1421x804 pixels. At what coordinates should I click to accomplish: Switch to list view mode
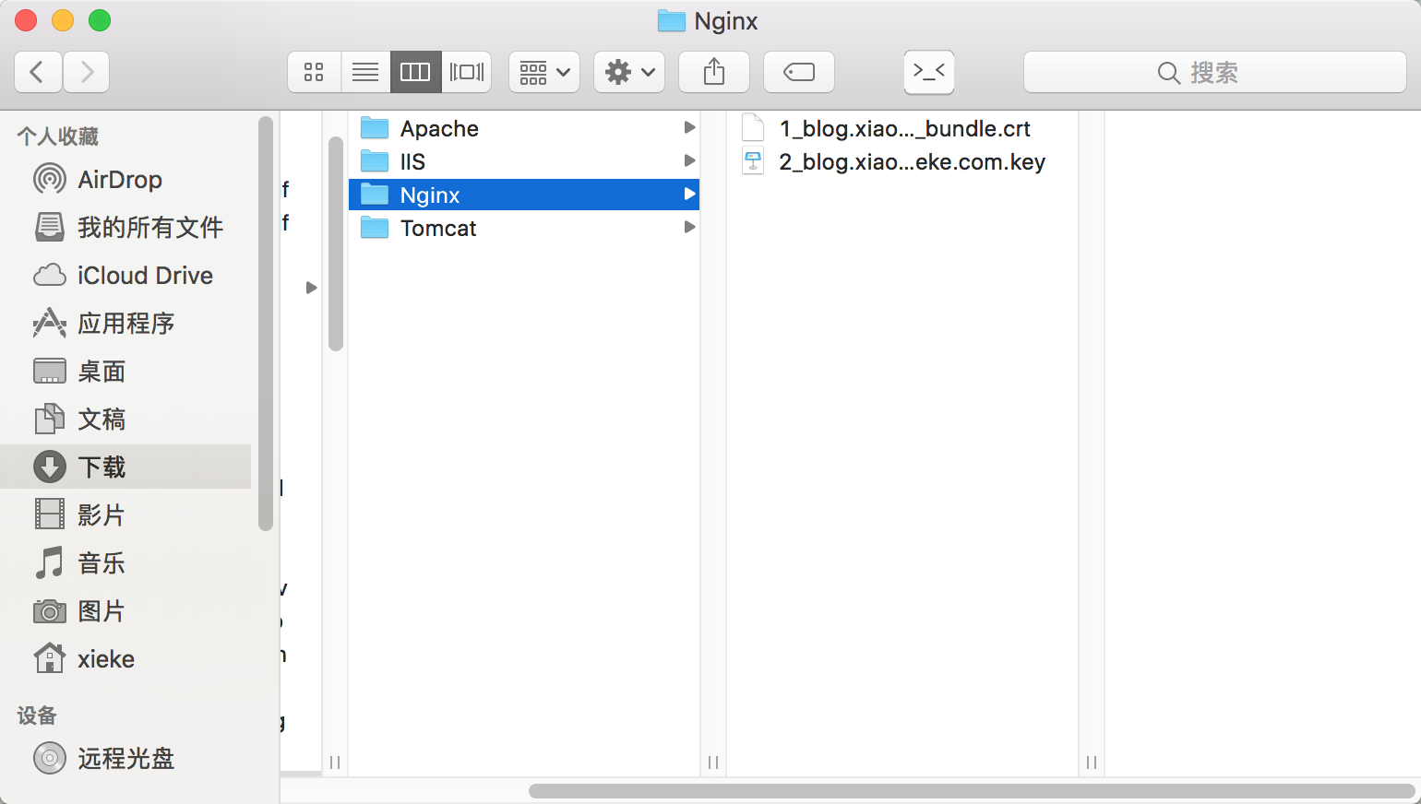click(x=365, y=72)
